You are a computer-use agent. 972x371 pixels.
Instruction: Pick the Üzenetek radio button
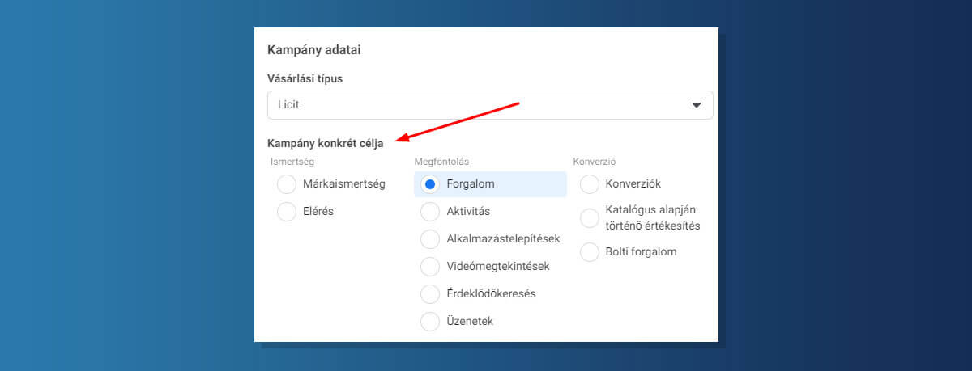(x=430, y=322)
